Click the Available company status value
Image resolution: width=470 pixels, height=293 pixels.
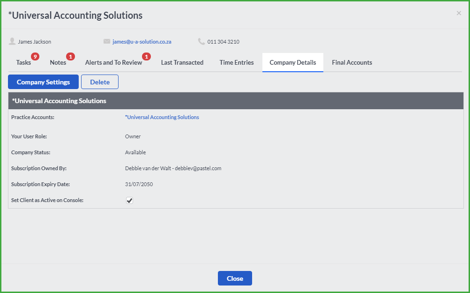click(x=135, y=152)
